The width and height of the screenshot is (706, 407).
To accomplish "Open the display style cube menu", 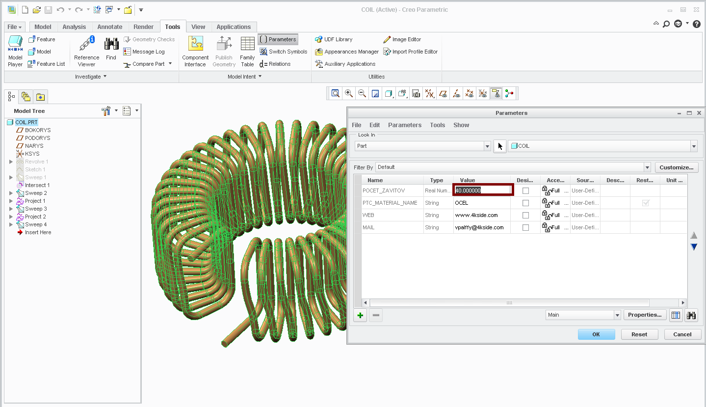I will 389,93.
